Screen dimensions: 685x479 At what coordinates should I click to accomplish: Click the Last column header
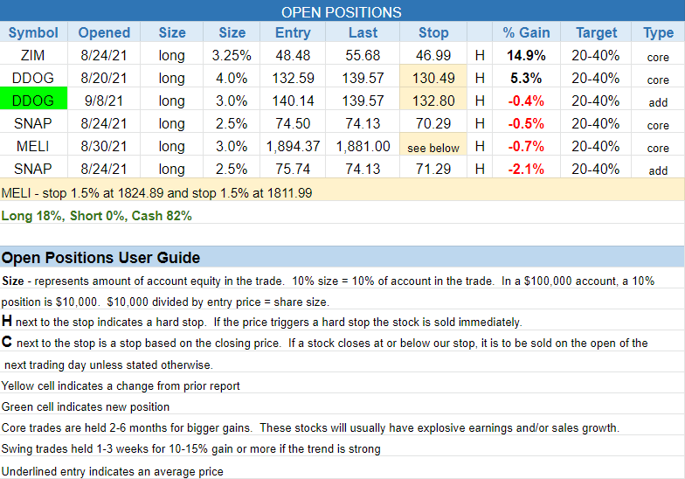pos(363,32)
